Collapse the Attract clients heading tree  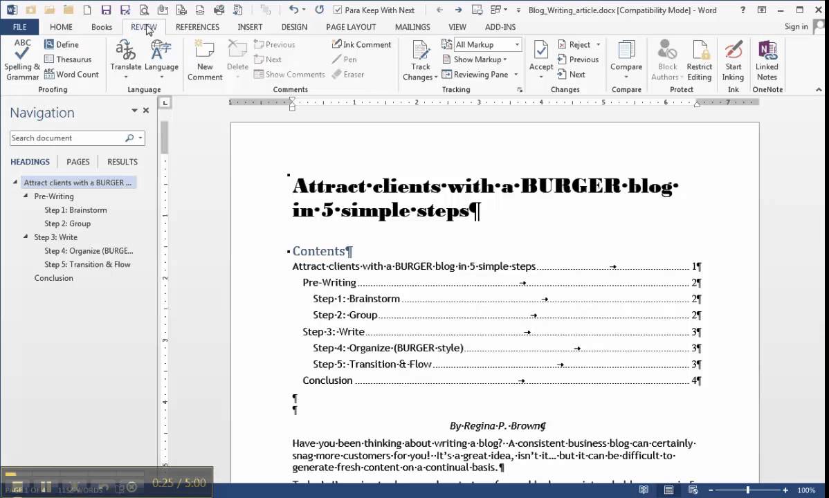click(15, 182)
